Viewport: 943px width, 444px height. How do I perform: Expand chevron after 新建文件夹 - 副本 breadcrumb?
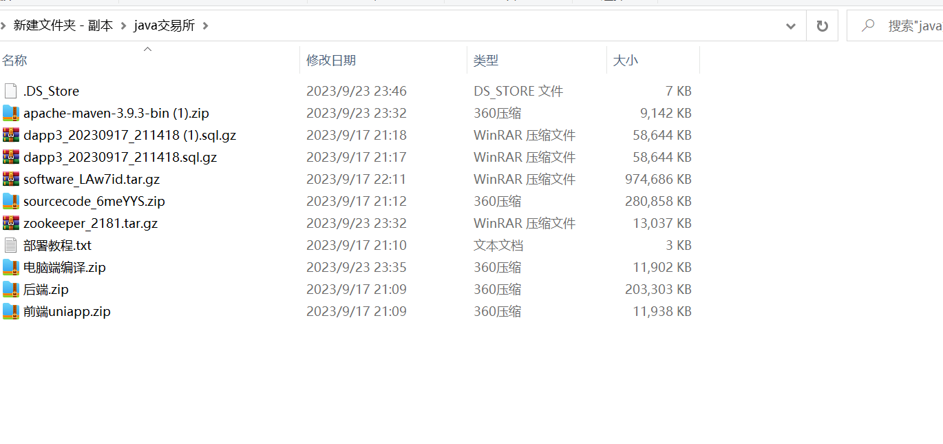pyautogui.click(x=123, y=26)
